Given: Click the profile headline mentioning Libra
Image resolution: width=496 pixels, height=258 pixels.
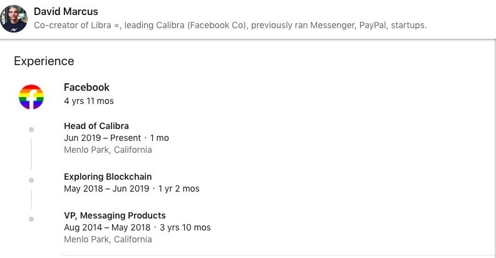Looking at the screenshot, I should tap(230, 26).
